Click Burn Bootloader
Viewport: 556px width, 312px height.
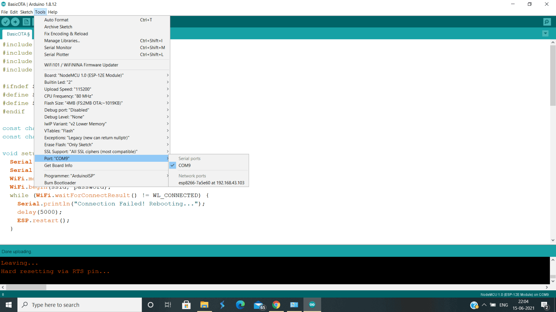point(102,183)
